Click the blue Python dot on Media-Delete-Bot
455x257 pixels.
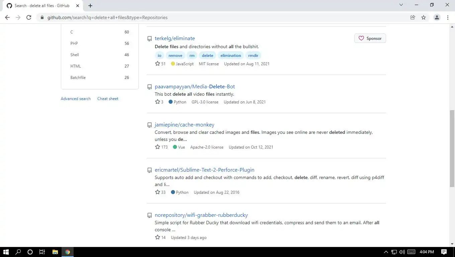click(171, 102)
